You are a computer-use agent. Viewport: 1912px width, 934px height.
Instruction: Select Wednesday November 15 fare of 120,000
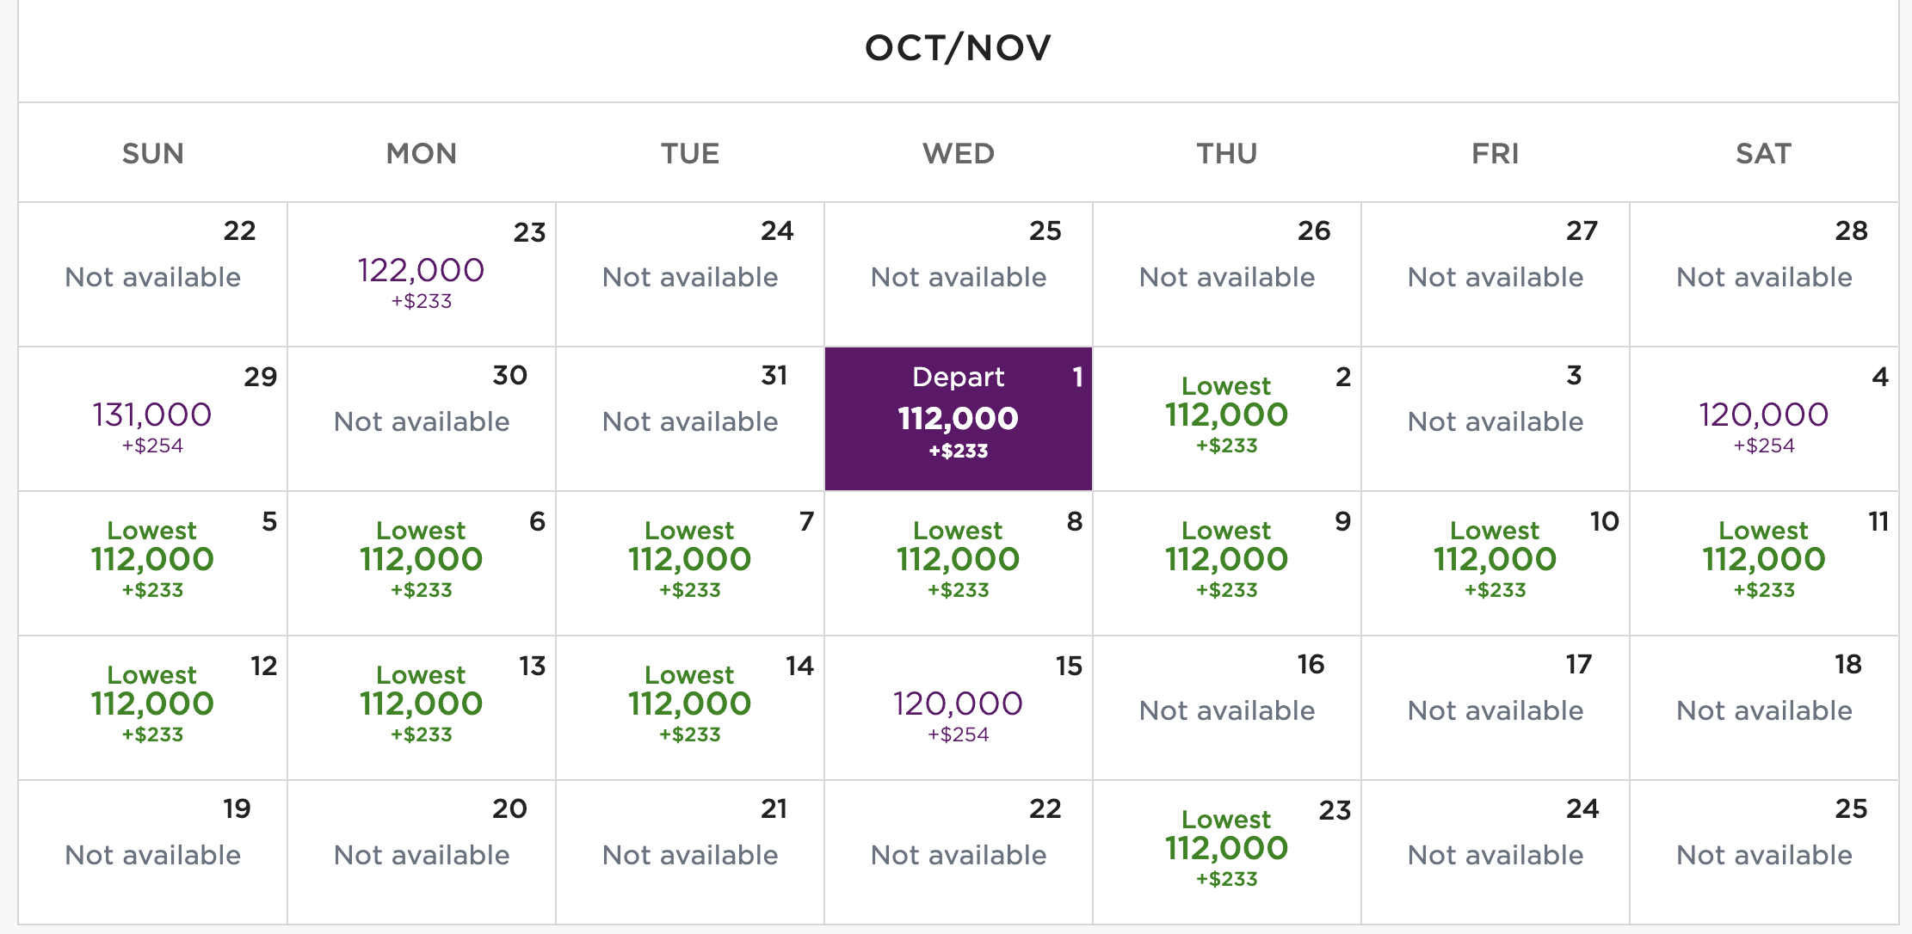click(959, 708)
